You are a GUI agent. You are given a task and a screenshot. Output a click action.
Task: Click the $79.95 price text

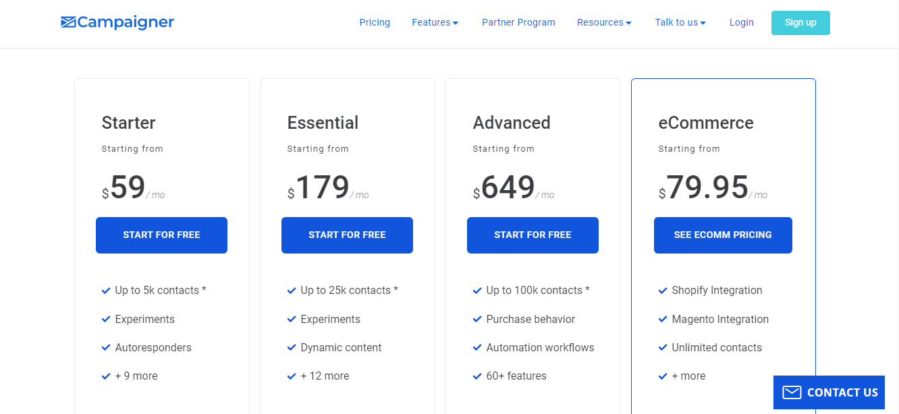(704, 188)
